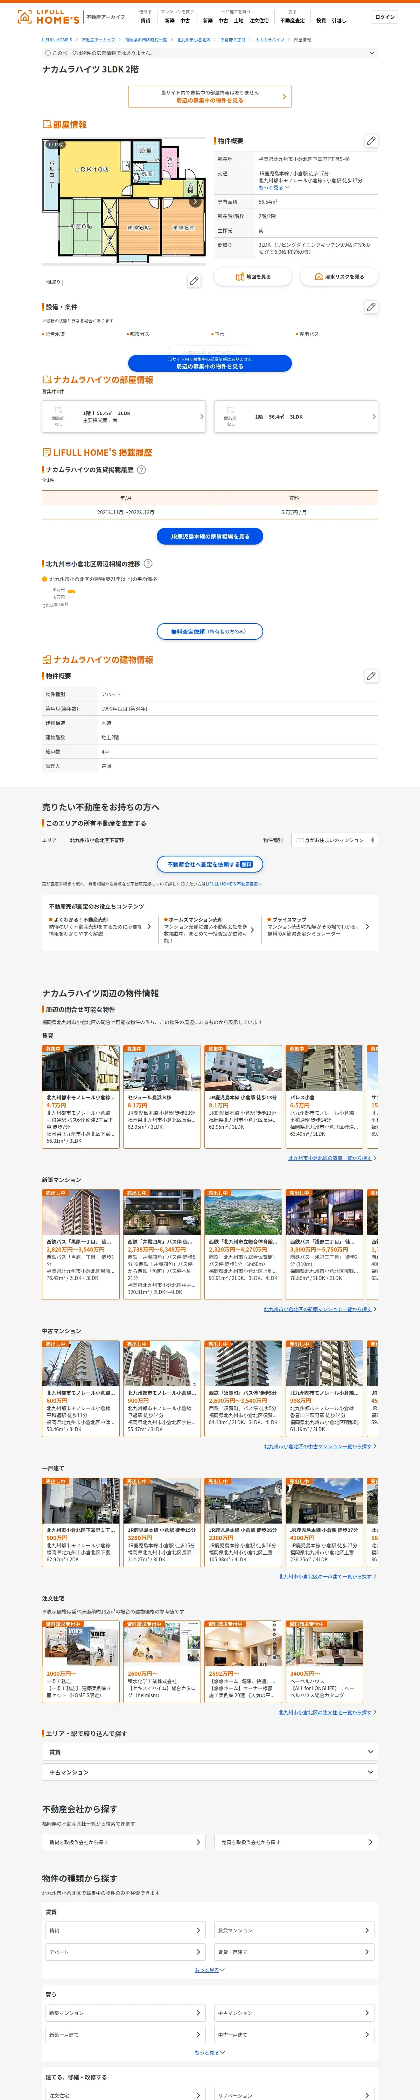The image size is (420, 2100).
Task: Expand もっと見る under 賃貸 property types
Action: 210,1969
